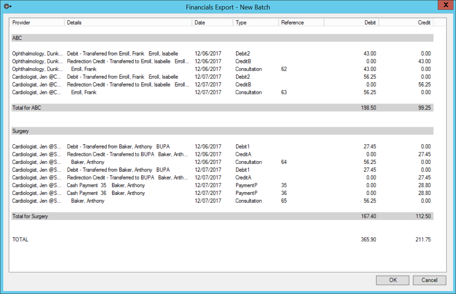Click CreditB type dated 12/07/2017
Image resolution: width=456 pixels, height=294 pixels.
click(243, 85)
